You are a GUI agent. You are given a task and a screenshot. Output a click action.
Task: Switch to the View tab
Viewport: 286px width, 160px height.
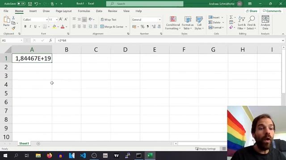click(x=126, y=11)
